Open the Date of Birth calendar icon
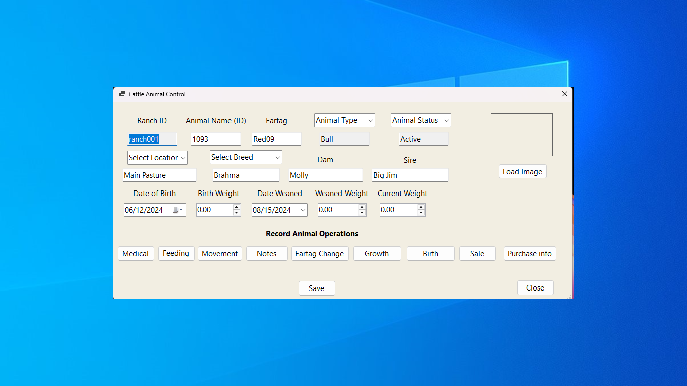 (178, 210)
